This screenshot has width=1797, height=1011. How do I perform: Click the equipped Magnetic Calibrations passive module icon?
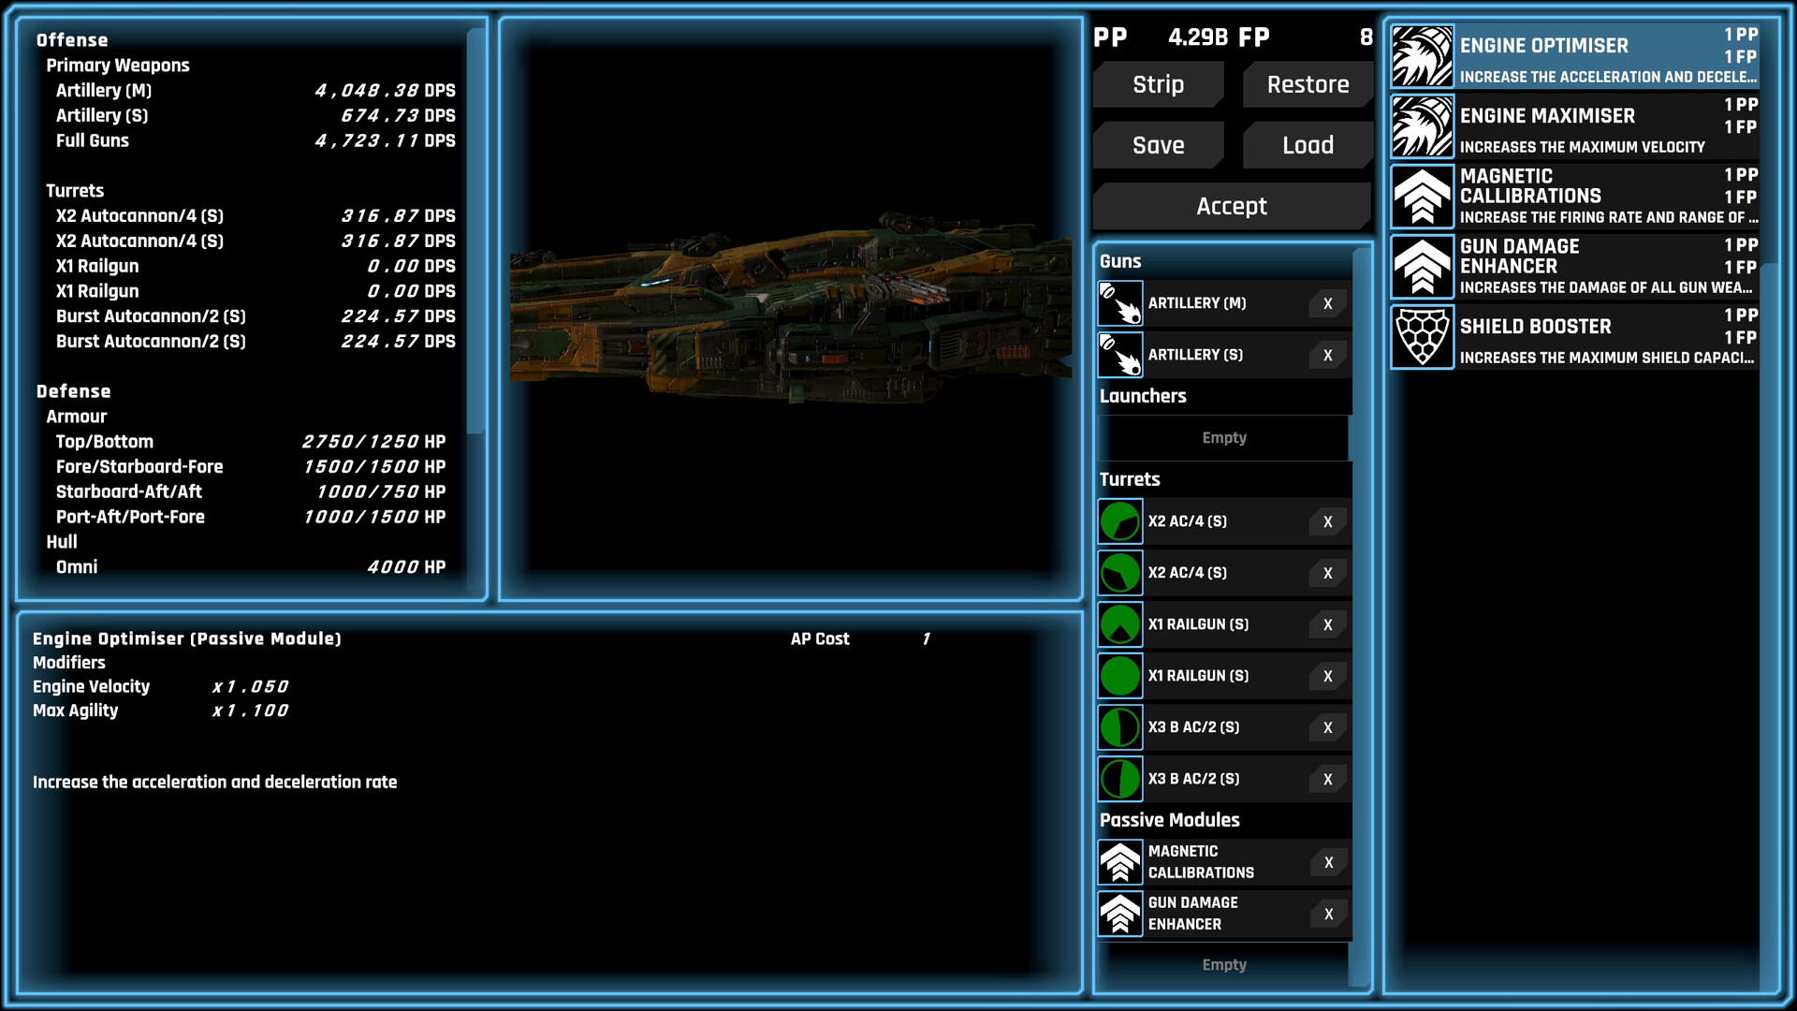tap(1119, 861)
